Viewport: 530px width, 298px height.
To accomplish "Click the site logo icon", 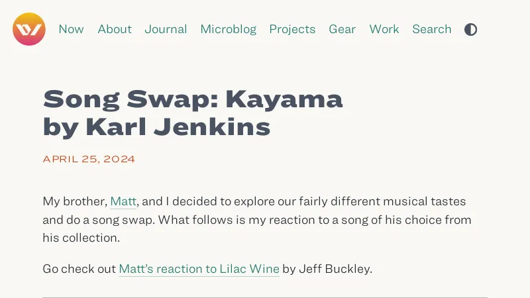I will pyautogui.click(x=29, y=29).
